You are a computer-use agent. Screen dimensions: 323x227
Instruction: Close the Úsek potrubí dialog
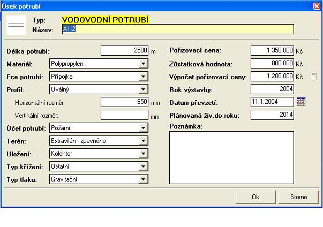click(x=317, y=6)
